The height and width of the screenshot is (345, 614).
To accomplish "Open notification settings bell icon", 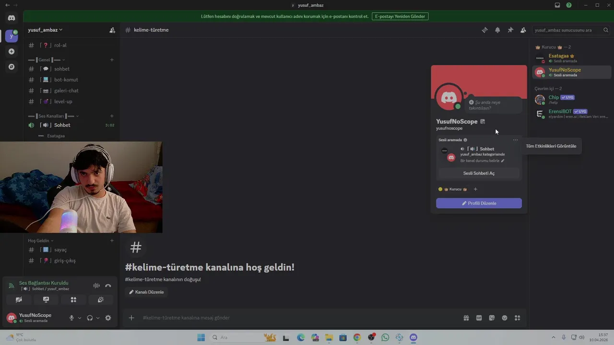I will pos(497,30).
